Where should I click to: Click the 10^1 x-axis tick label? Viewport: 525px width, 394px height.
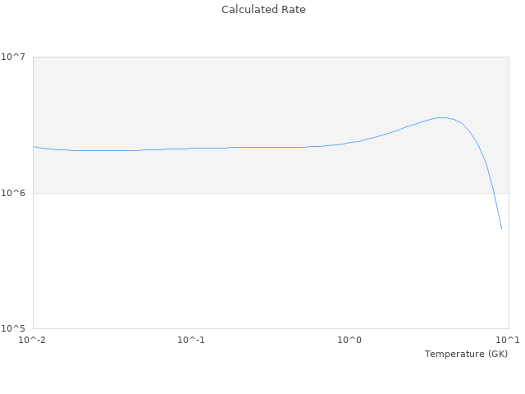click(x=508, y=340)
